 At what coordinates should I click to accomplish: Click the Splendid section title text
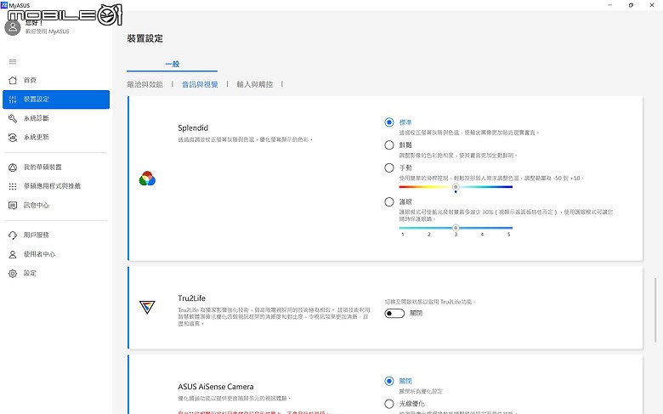pyautogui.click(x=193, y=128)
